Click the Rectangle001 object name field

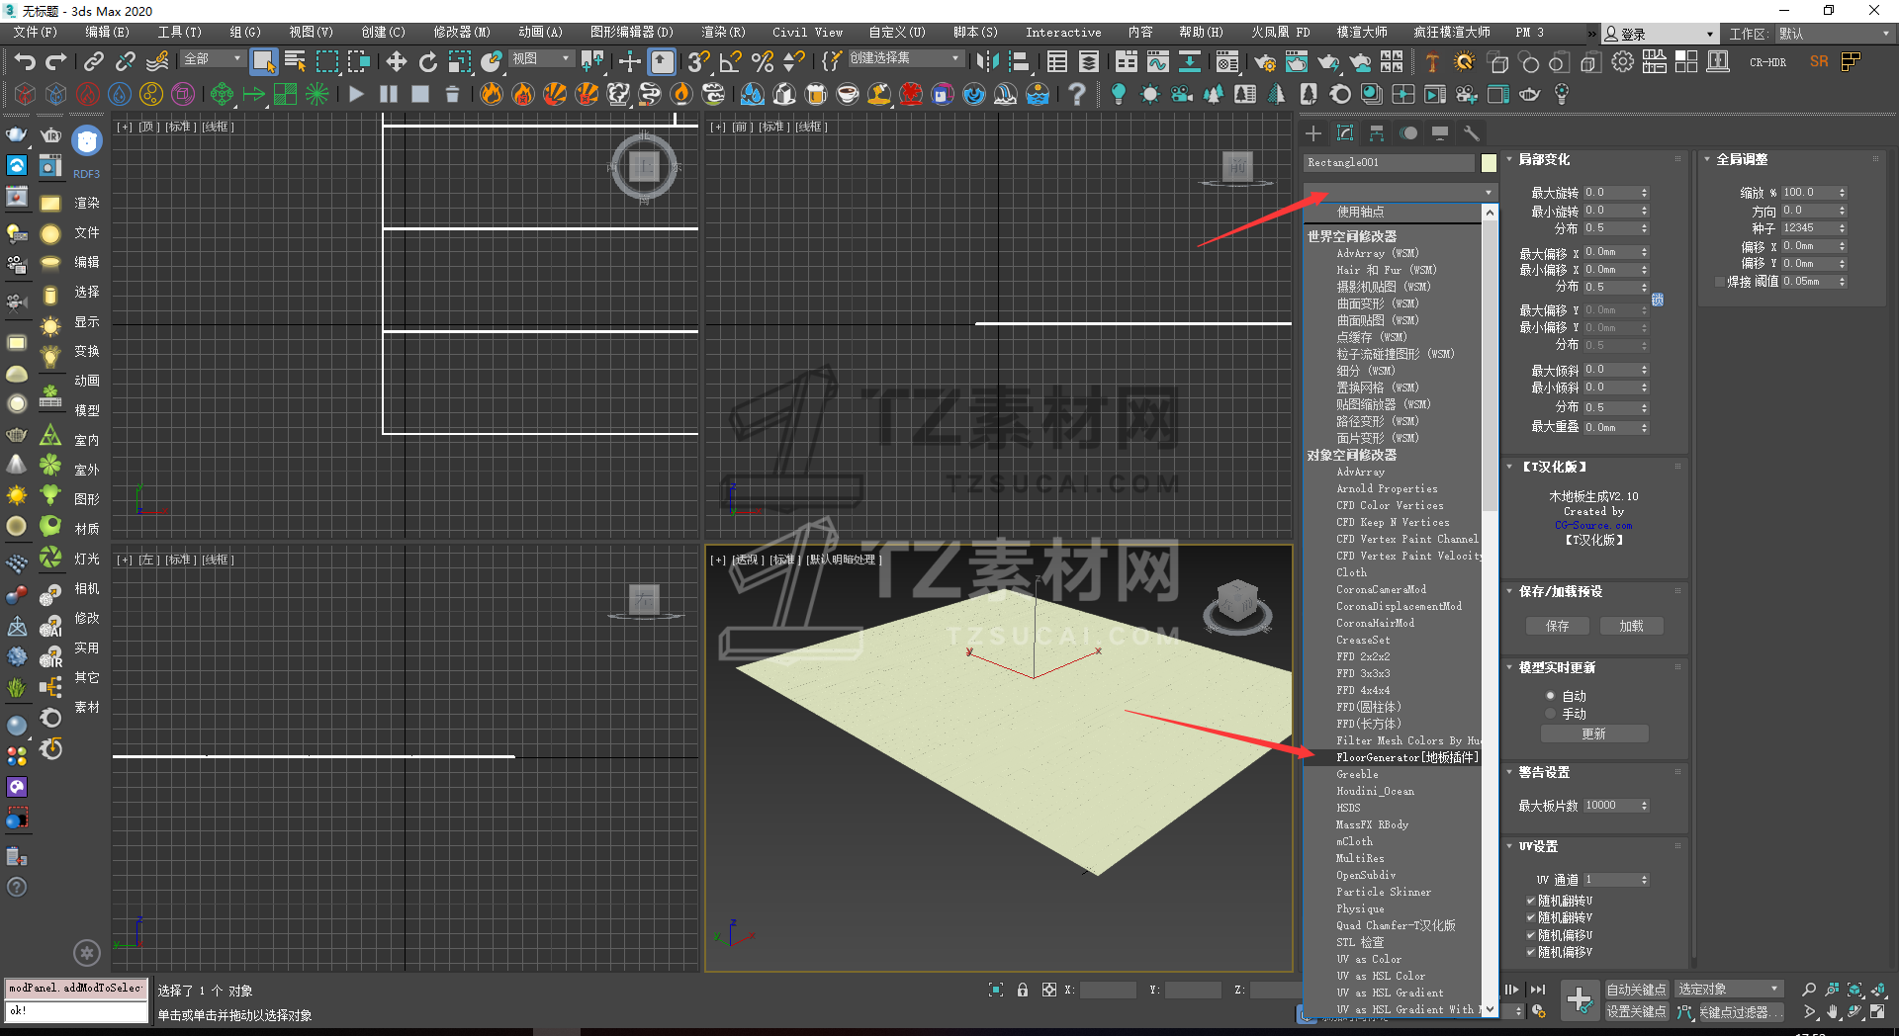[1390, 163]
